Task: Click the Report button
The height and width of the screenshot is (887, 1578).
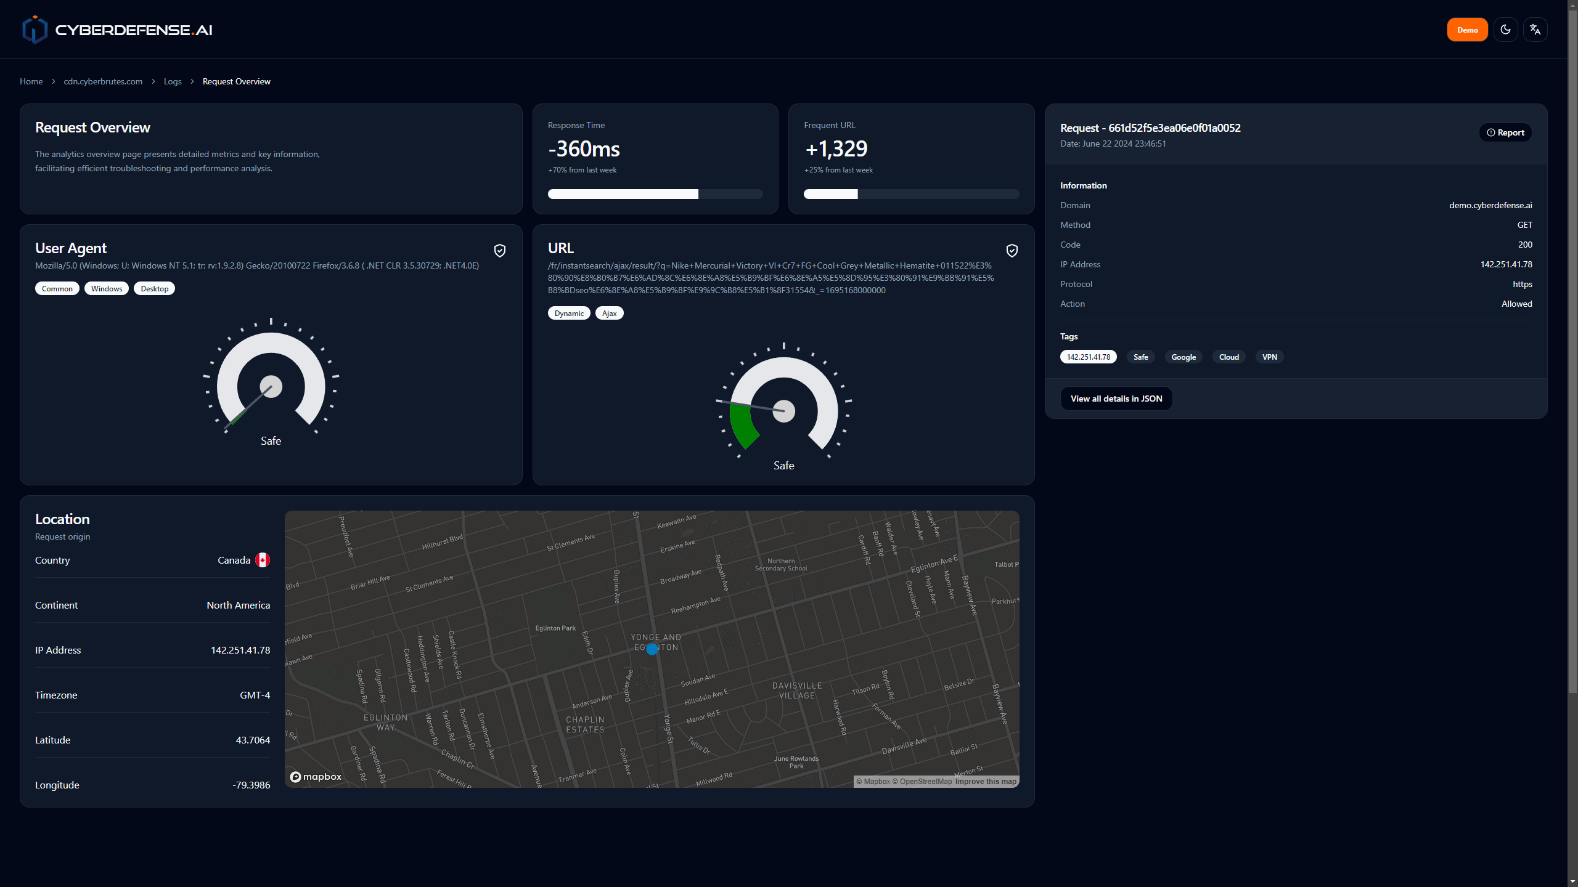Action: click(x=1505, y=132)
